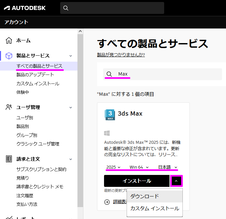Click the billing list icon for 請求と注文
The width and height of the screenshot is (226, 219).
coord(9,159)
